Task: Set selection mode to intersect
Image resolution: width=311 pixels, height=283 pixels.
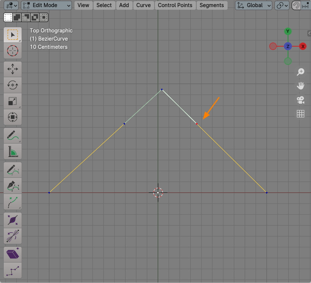Action: point(44,17)
